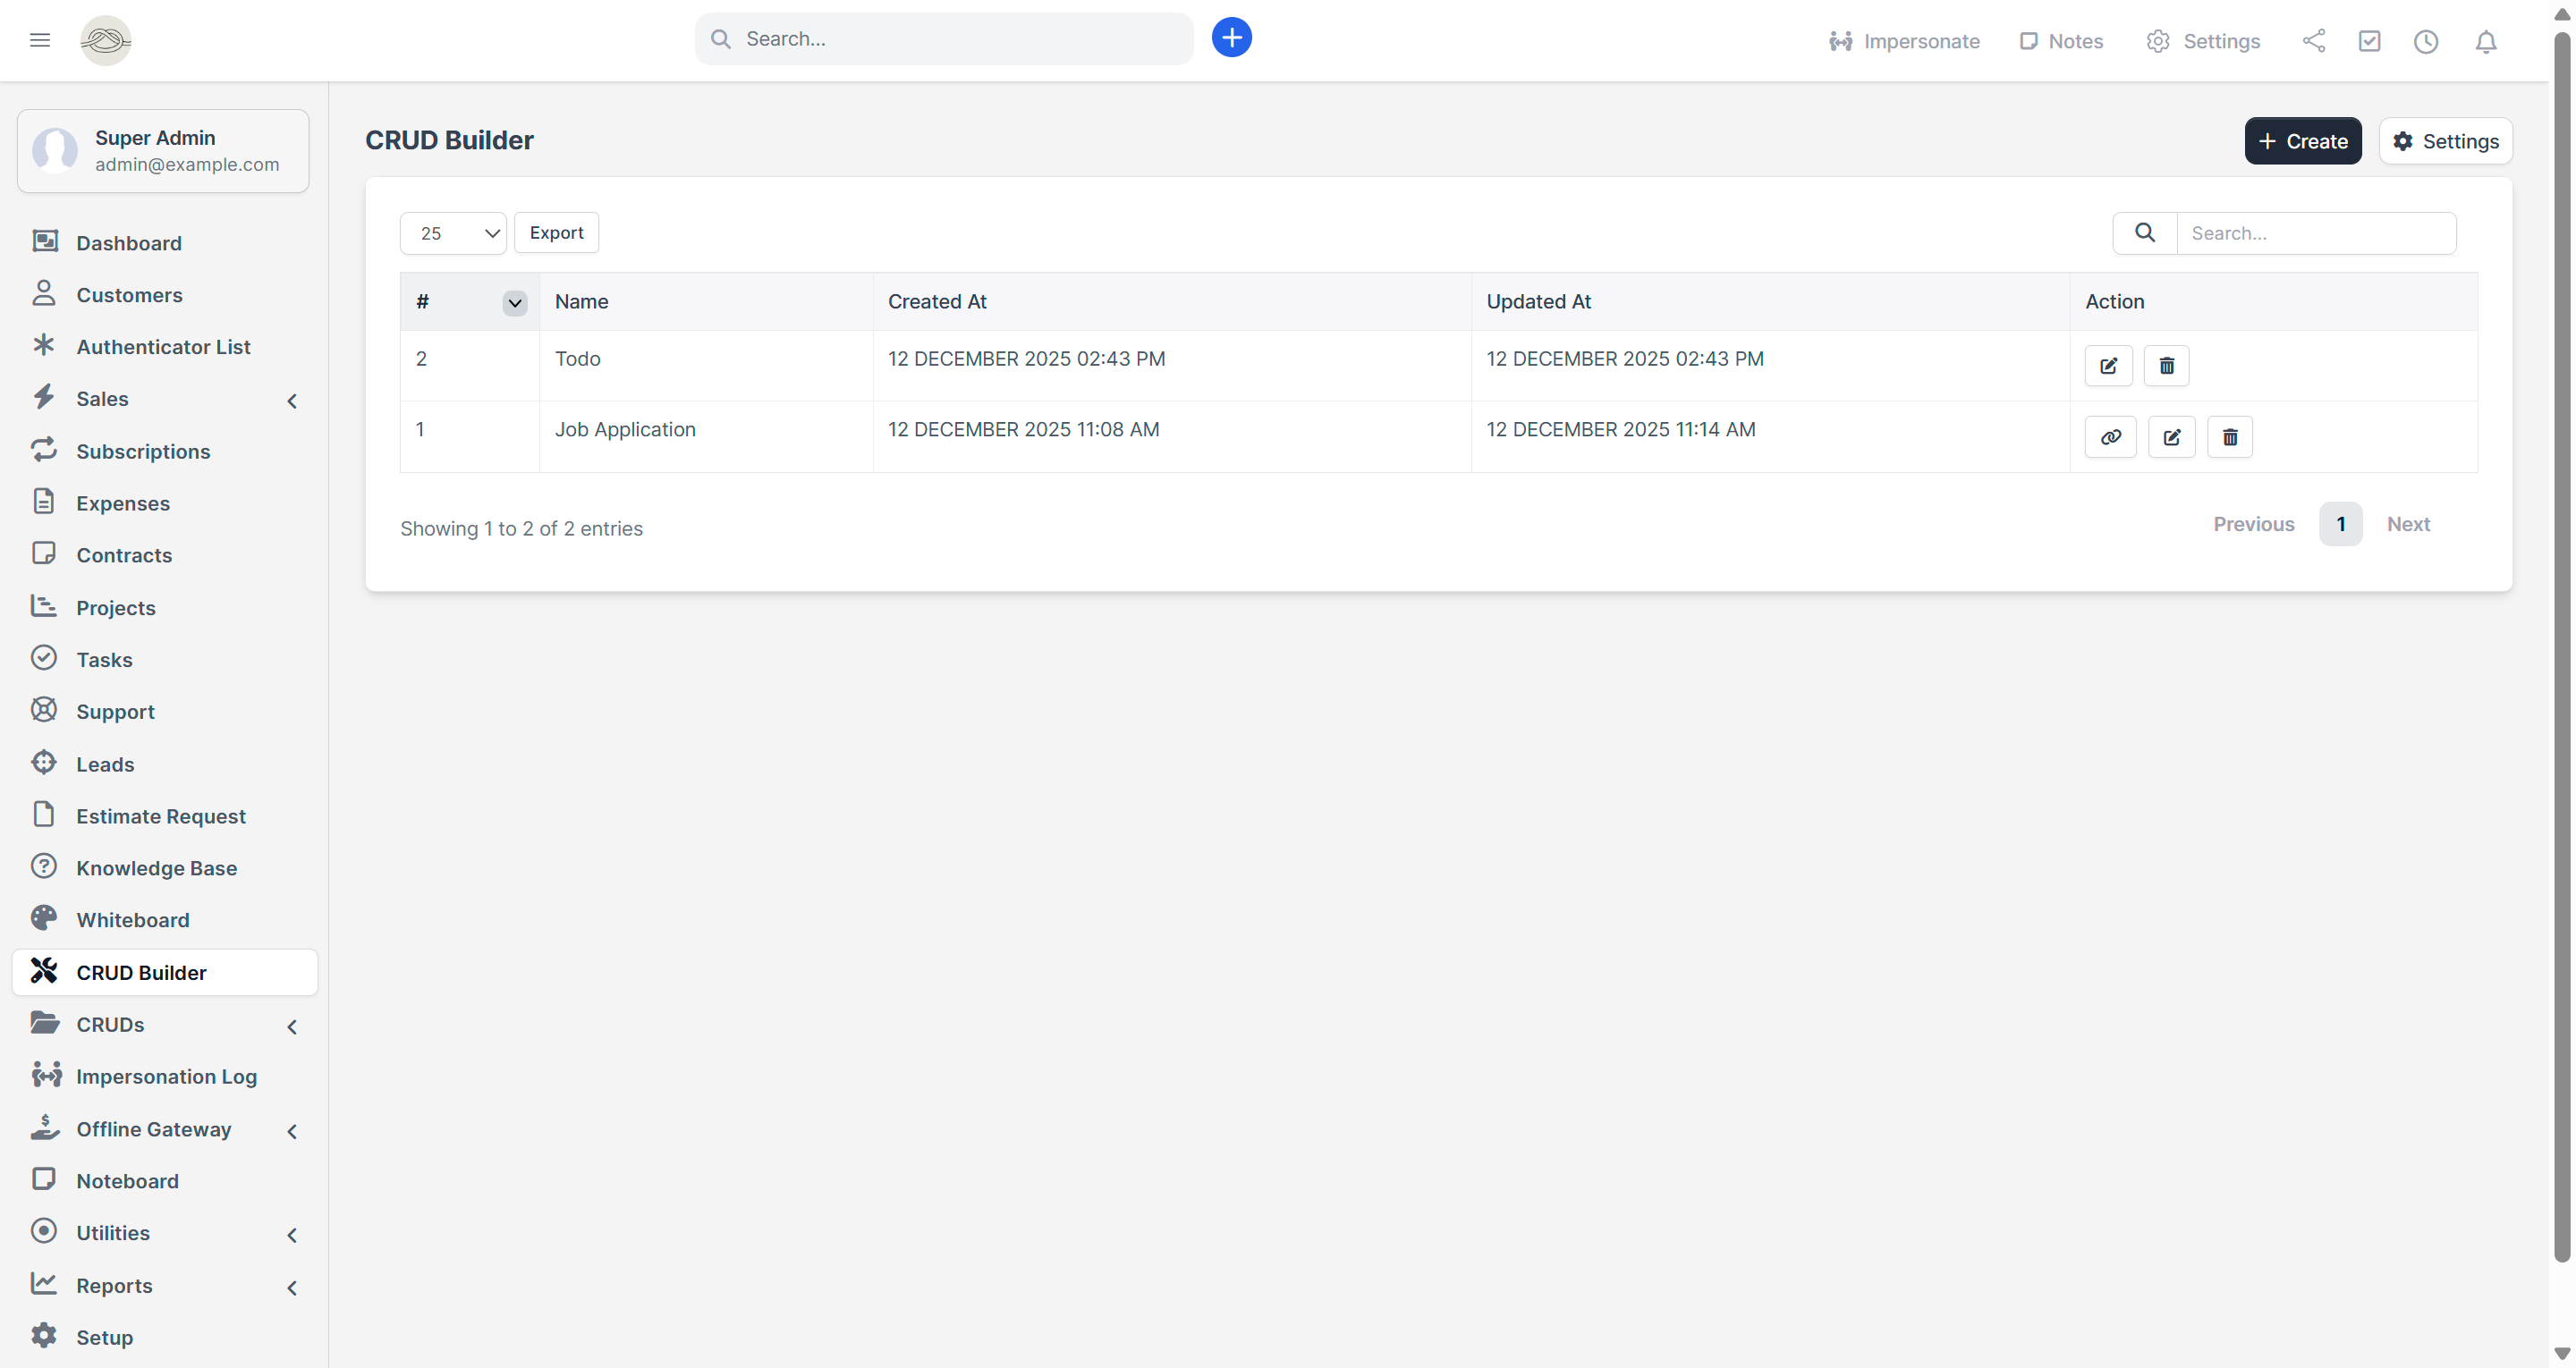Go to Previous page of entries

pos(2253,524)
